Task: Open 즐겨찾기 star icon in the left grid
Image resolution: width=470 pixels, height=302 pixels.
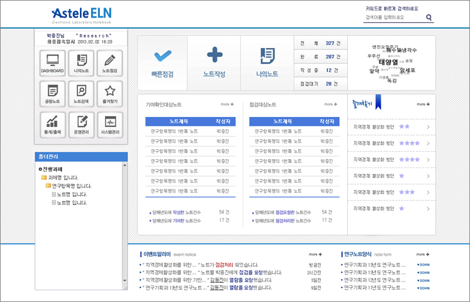Action: click(110, 93)
